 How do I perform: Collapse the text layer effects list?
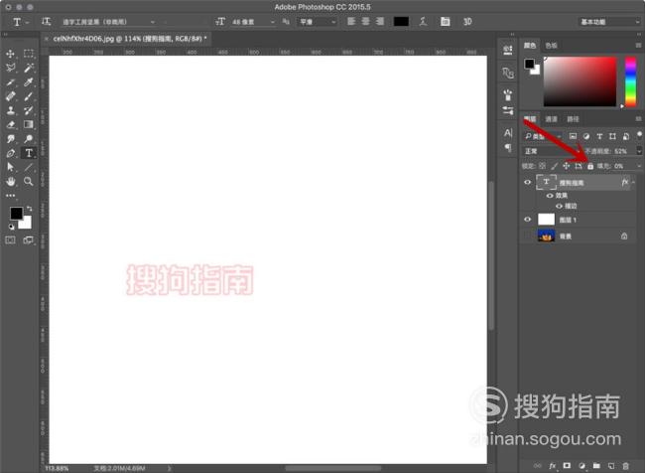coord(634,182)
